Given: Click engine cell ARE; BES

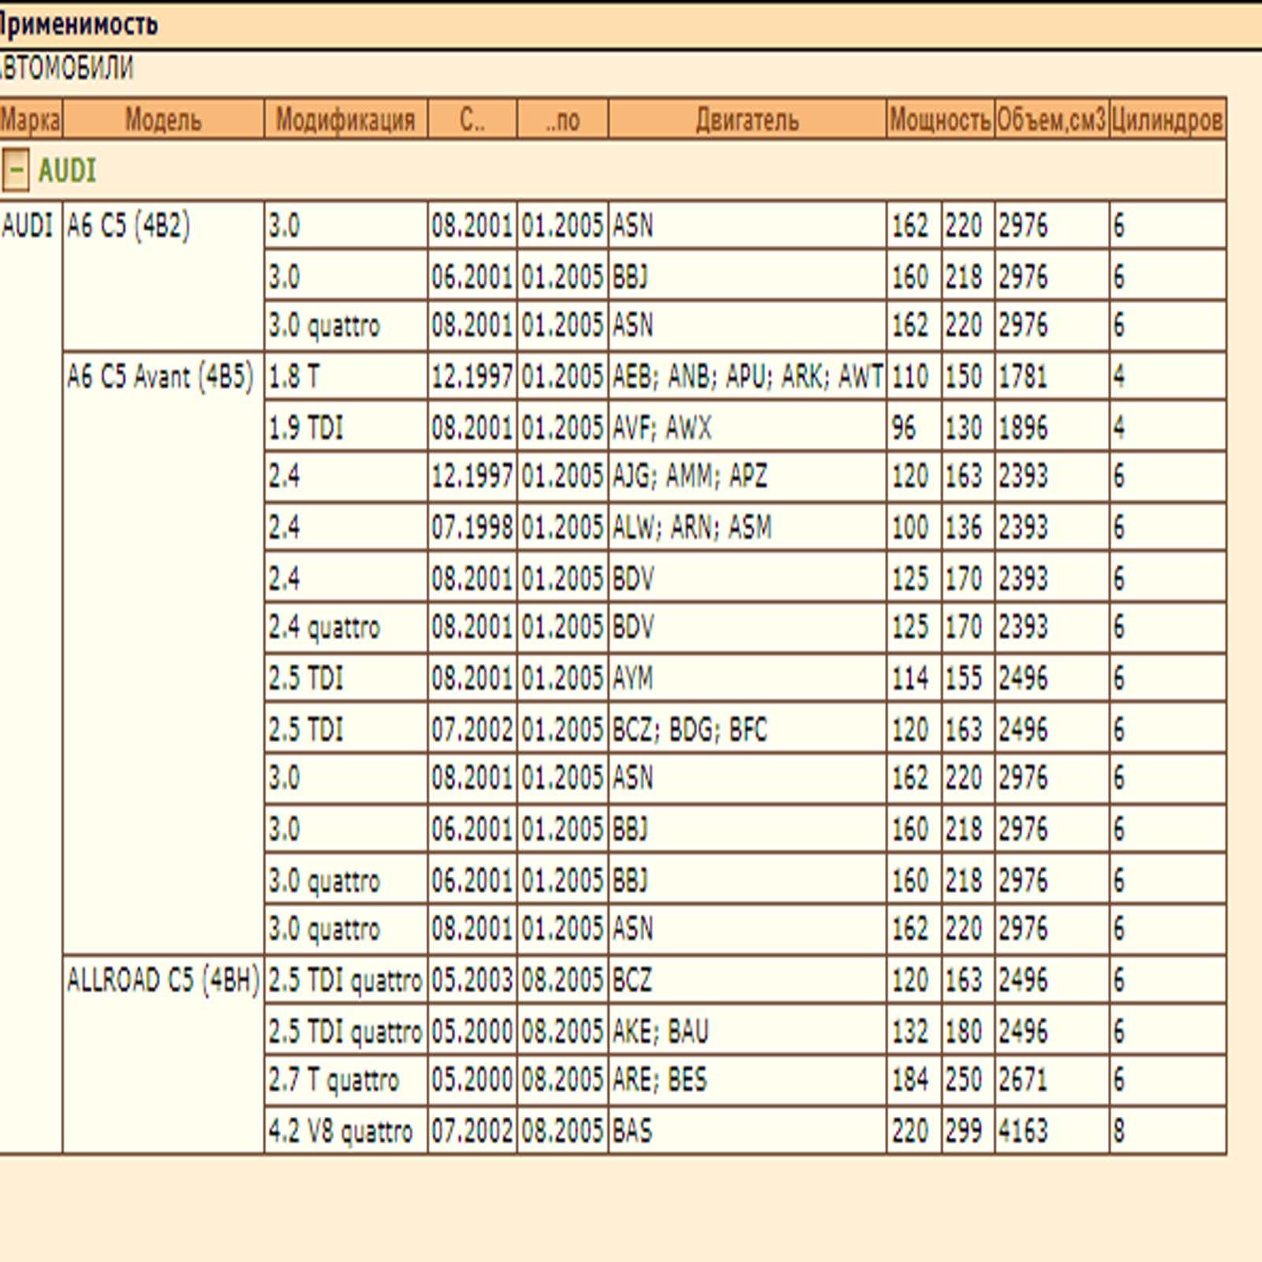Looking at the screenshot, I should click(747, 1080).
